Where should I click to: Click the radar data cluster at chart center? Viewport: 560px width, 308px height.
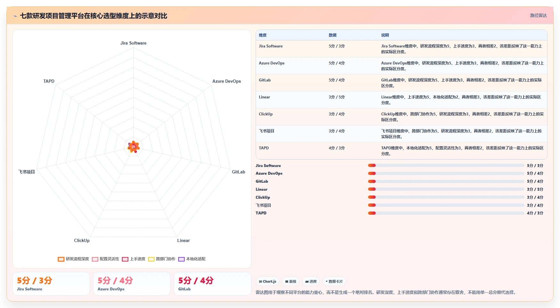tap(133, 147)
